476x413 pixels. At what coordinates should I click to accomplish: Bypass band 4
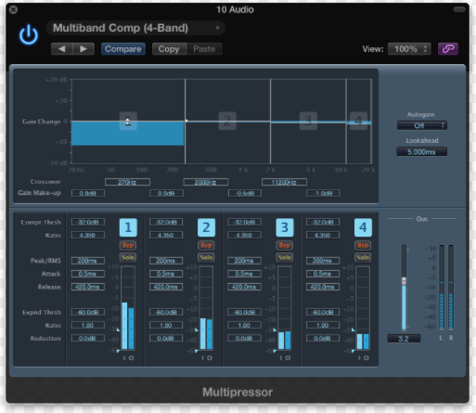click(363, 245)
